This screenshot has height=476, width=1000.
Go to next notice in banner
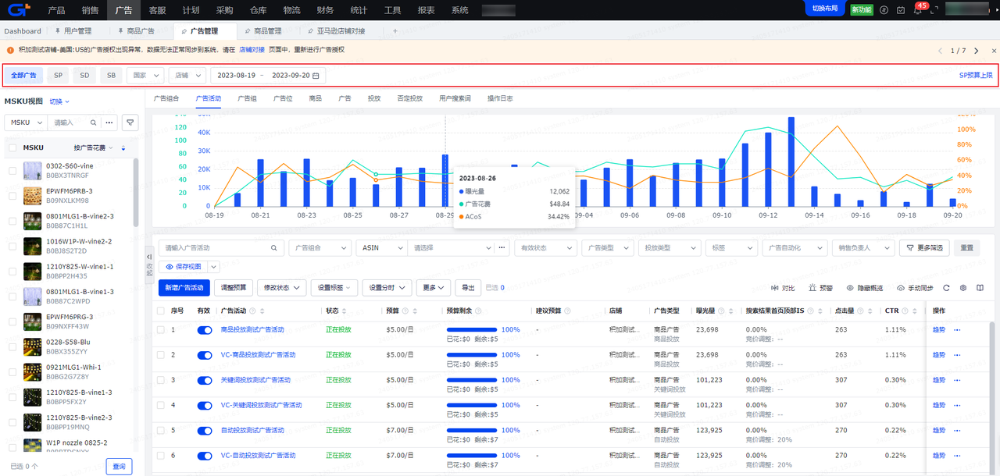pos(977,51)
